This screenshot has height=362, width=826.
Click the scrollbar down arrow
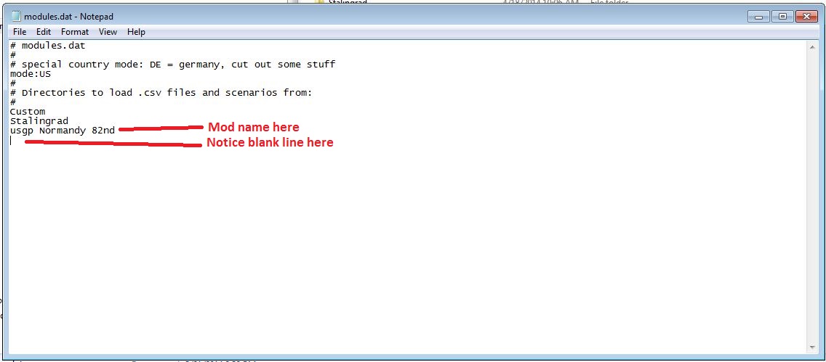tap(811, 347)
